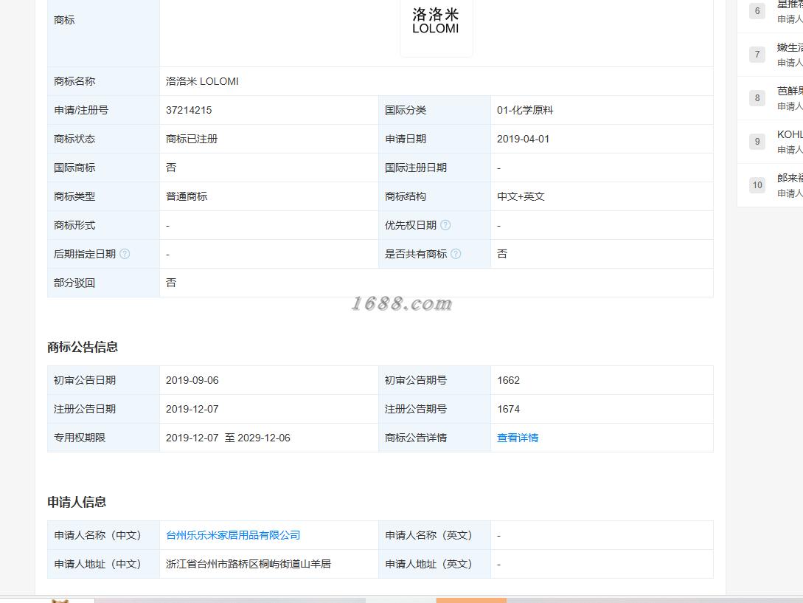The height and width of the screenshot is (603, 803).
Task: Click the 注册公告日期 label cell
Action: click(103, 409)
